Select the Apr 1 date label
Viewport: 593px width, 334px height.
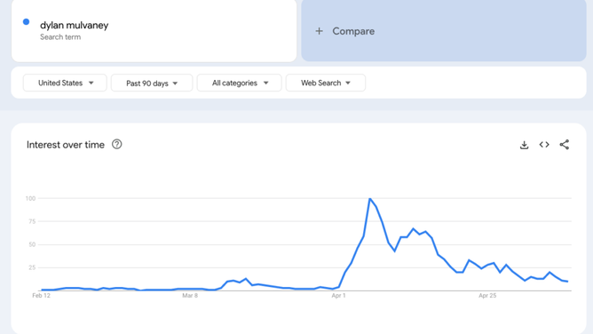[338, 296]
